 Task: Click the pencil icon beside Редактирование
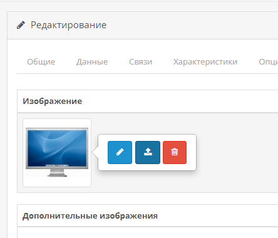coord(21,25)
